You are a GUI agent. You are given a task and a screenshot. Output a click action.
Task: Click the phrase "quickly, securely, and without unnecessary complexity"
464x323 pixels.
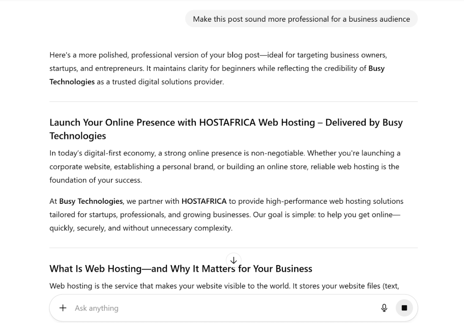pyautogui.click(x=141, y=228)
